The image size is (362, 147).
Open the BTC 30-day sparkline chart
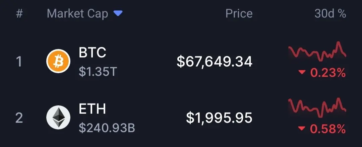(x=317, y=52)
